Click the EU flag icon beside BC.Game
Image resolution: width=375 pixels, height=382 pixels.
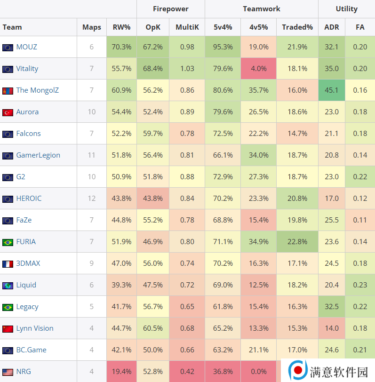coord(8,351)
